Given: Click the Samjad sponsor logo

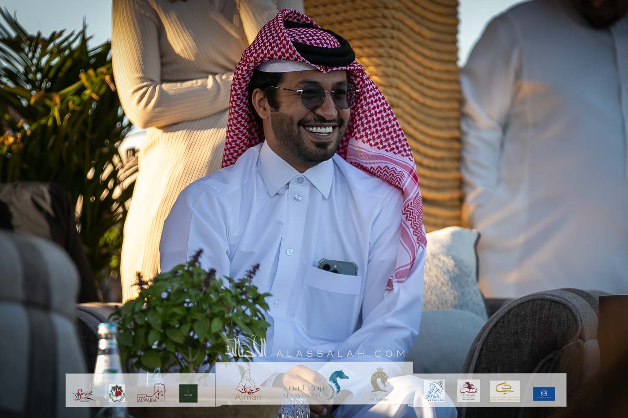Looking at the screenshot, I should tap(83, 393).
